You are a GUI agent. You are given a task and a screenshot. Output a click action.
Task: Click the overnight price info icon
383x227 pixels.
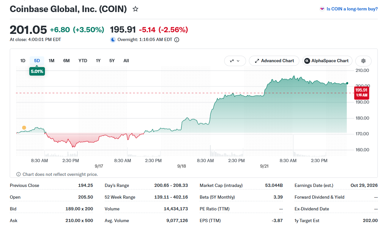pos(177,40)
